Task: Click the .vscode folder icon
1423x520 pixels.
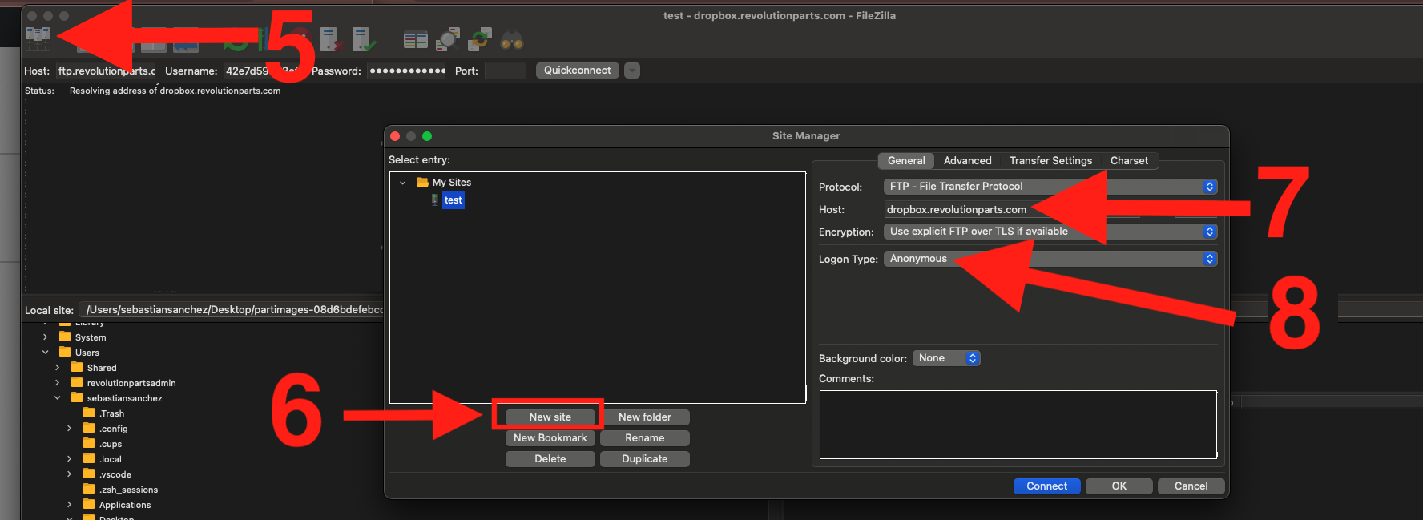Action: (89, 474)
